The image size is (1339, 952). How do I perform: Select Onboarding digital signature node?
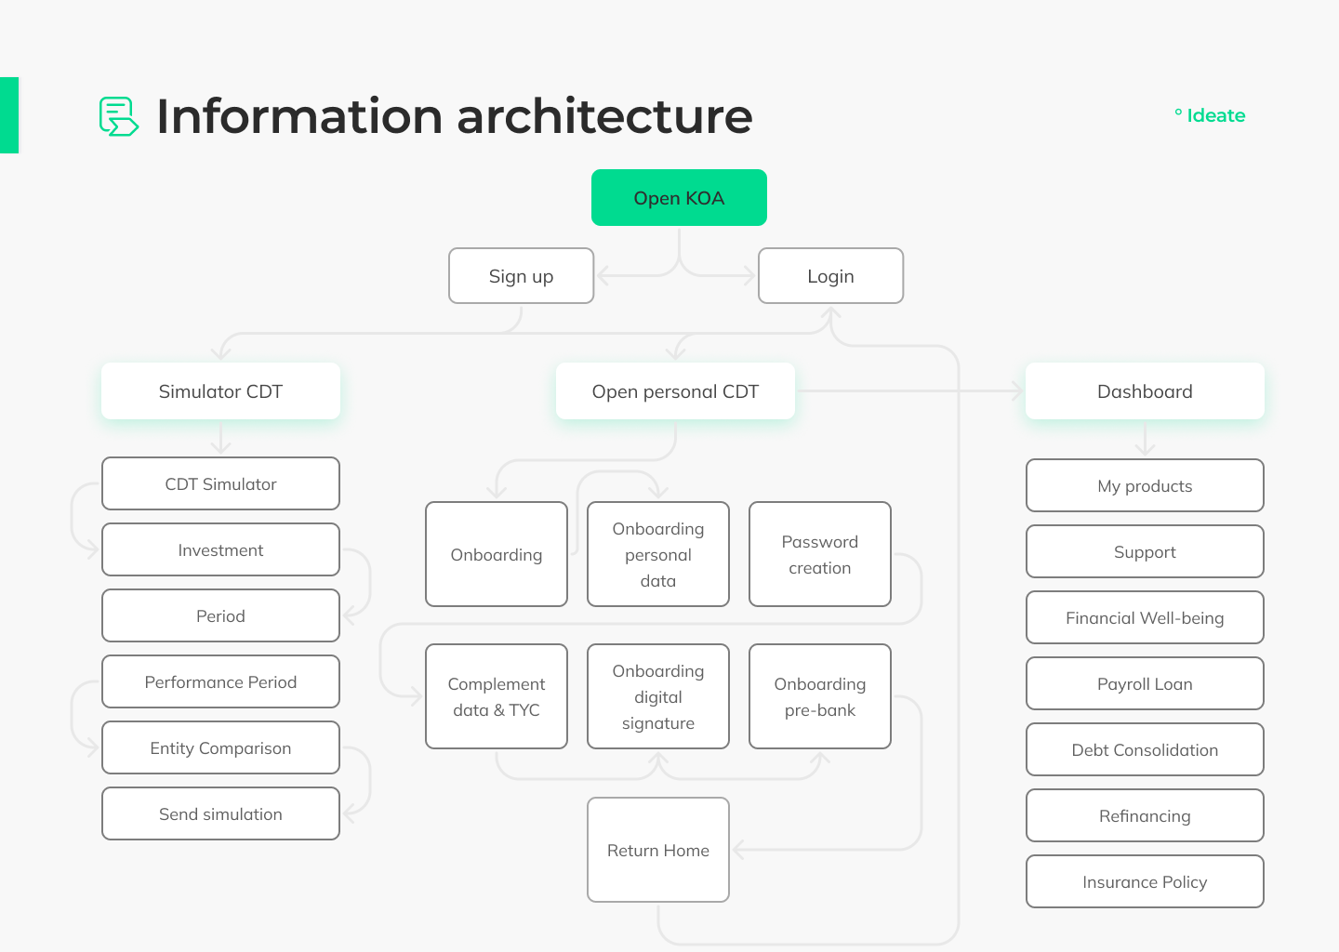[x=658, y=696]
